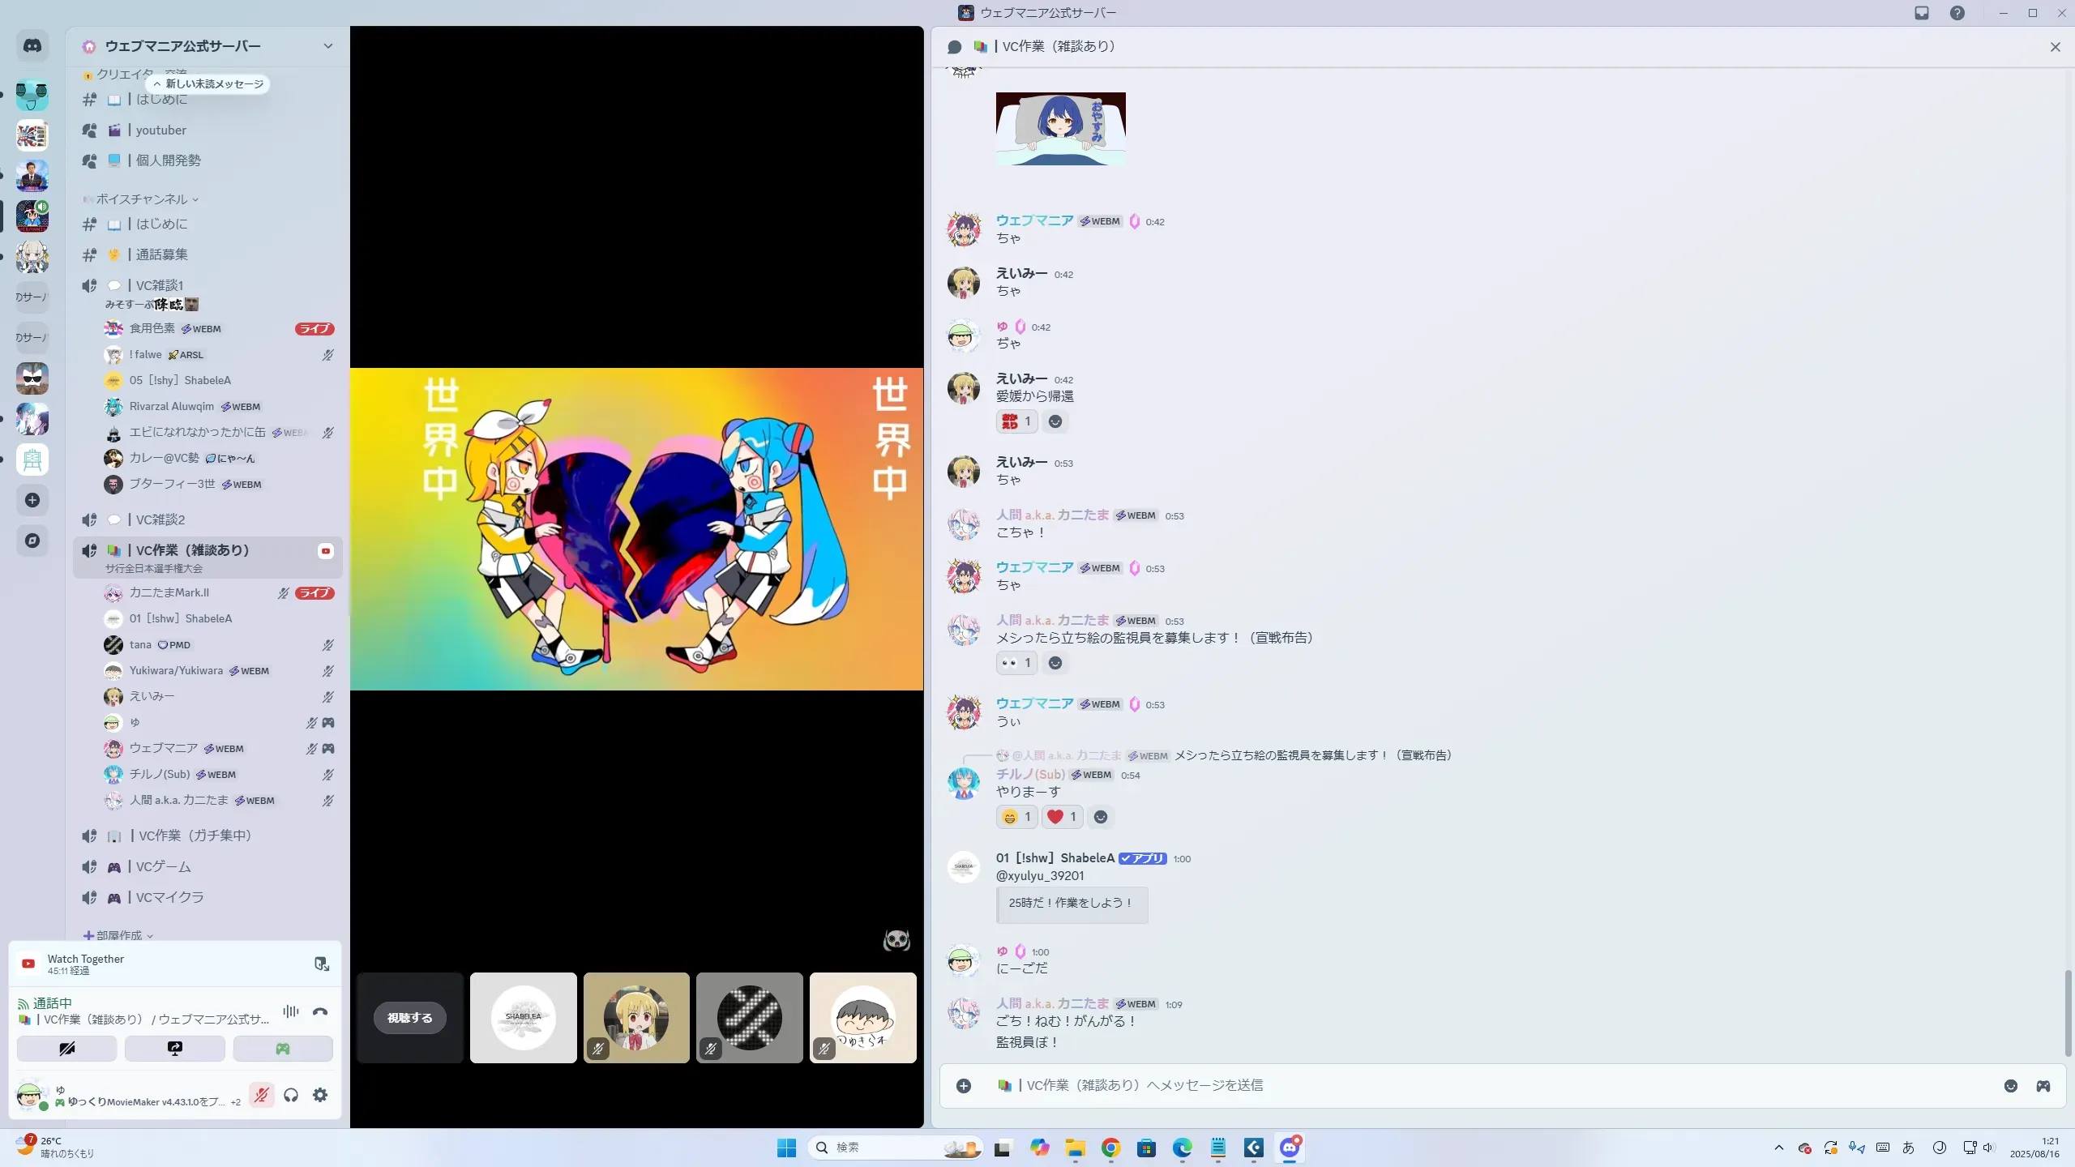Leave the Watch Together activity

(322, 964)
